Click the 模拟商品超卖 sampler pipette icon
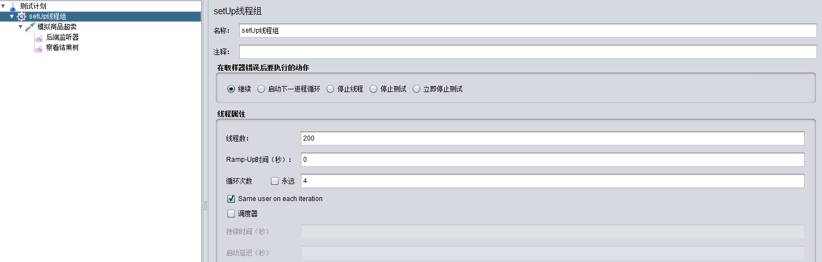The image size is (822, 262). pos(30,27)
